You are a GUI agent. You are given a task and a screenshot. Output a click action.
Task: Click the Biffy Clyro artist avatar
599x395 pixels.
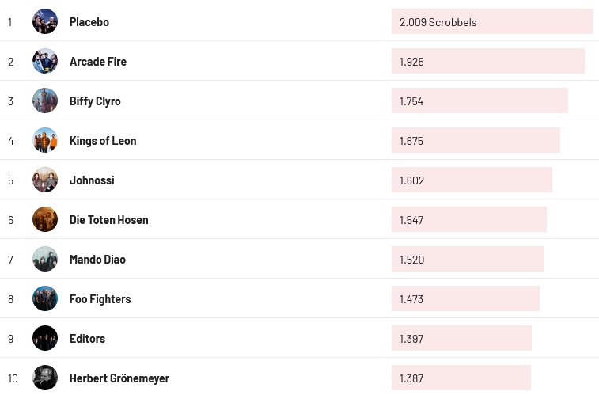(x=45, y=101)
